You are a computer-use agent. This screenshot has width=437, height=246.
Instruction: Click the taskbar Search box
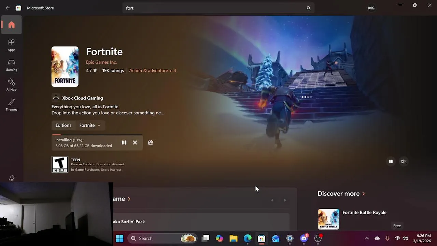(x=163, y=238)
